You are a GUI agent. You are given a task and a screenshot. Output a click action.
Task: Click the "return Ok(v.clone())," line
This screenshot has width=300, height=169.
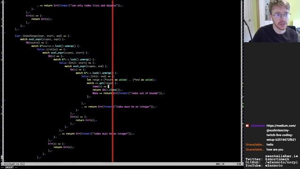108,90
